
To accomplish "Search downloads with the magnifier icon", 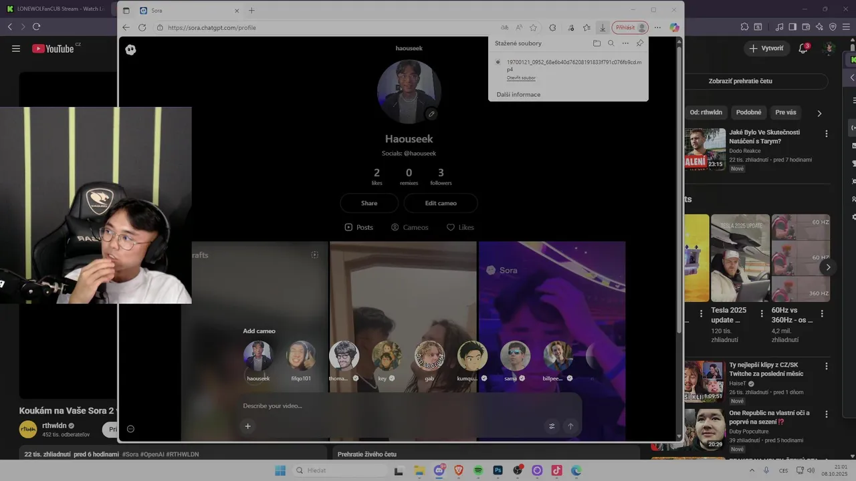I will [x=611, y=43].
